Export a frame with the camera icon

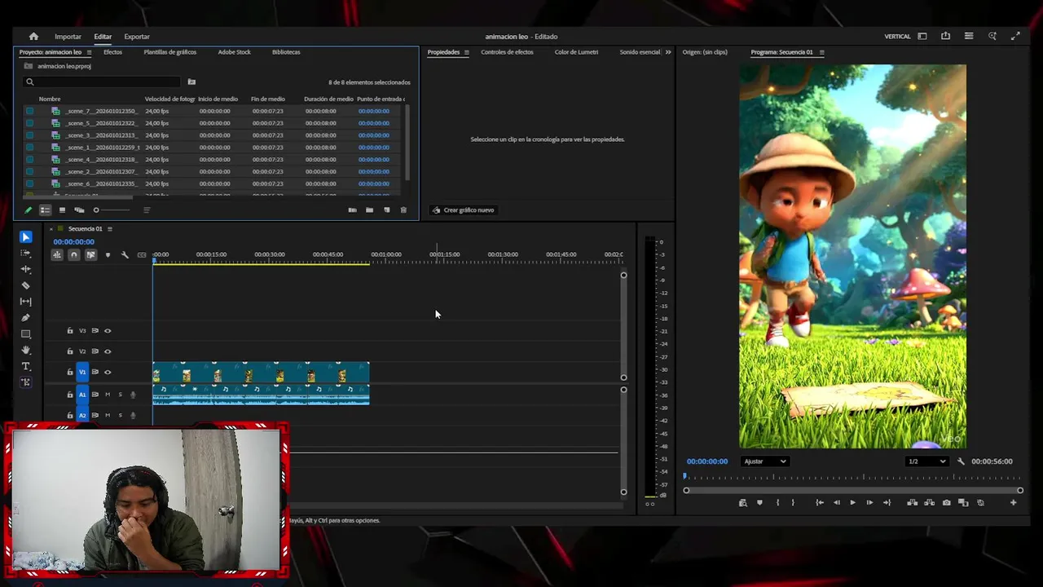(946, 503)
